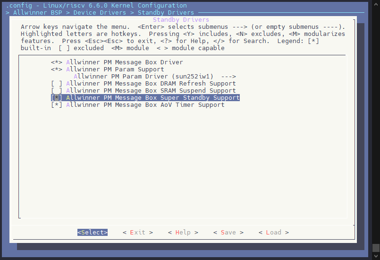
Task: Toggle the DRAM Refresh Support checkbox
Action: (57, 84)
